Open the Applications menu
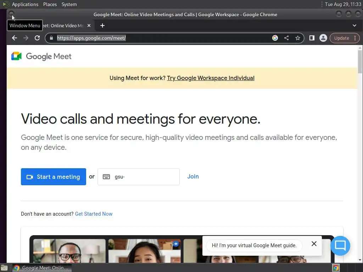The image size is (363, 272). click(25, 4)
